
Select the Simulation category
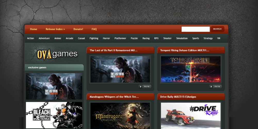point(182,38)
